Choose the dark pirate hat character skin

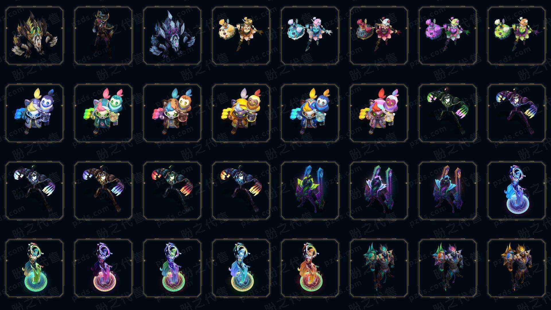coord(103,36)
